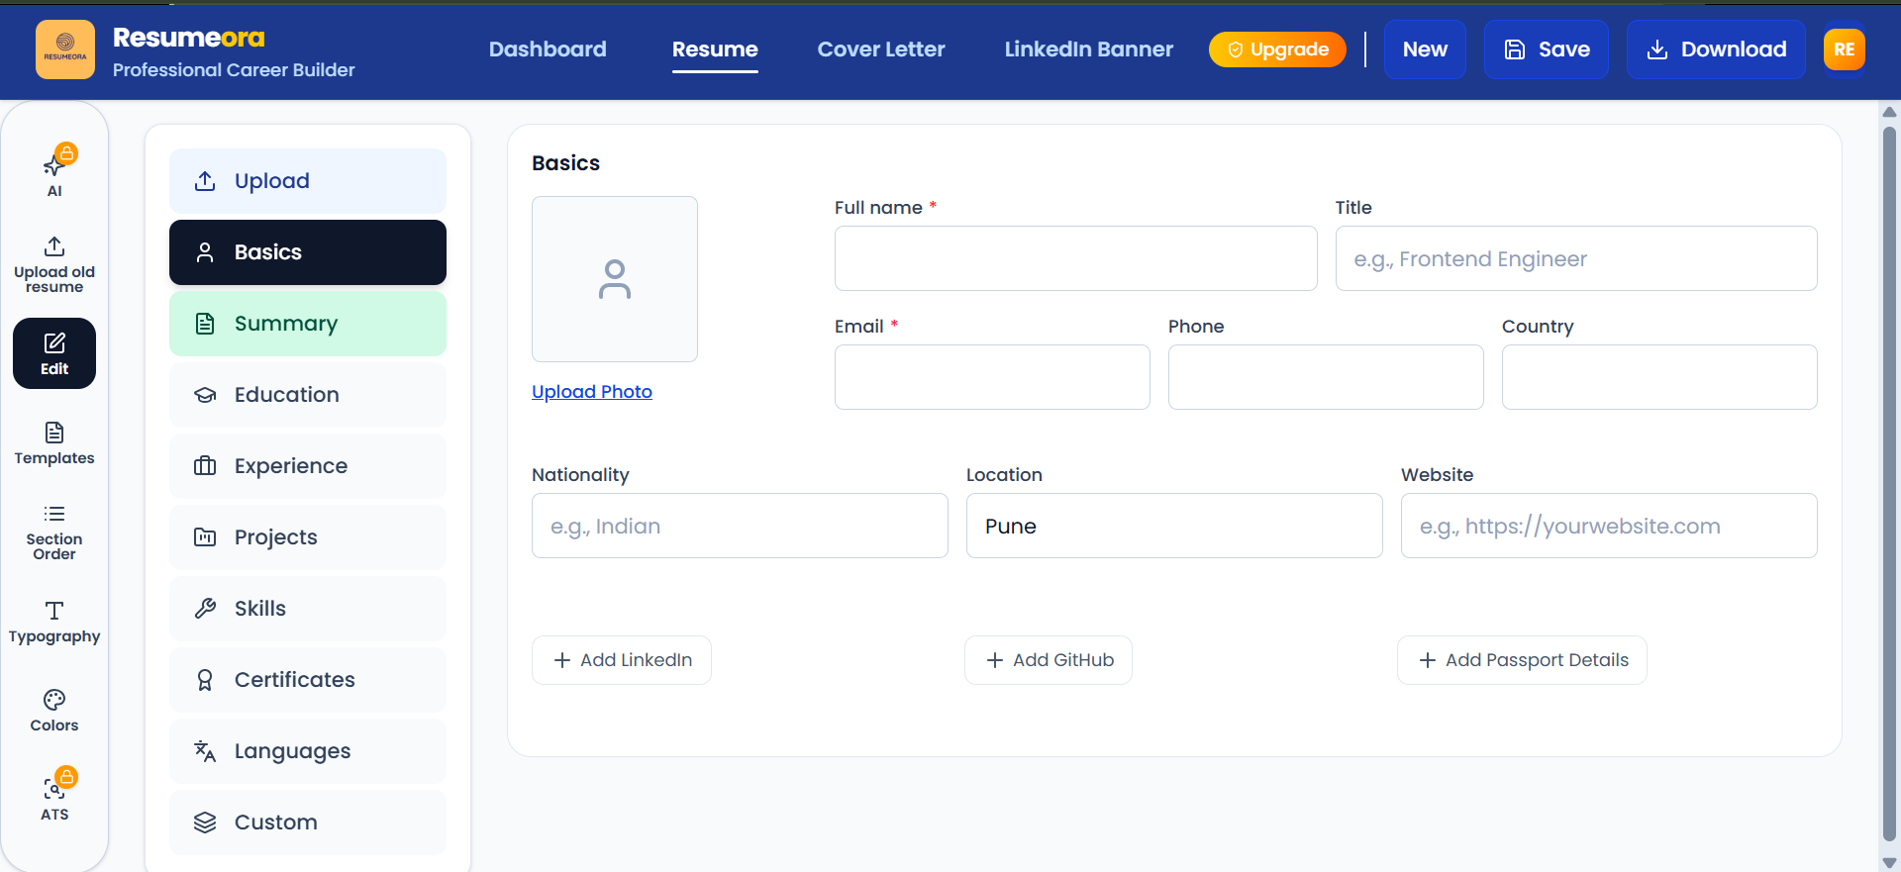Select the Basics section
Screen dimensions: 1901x872
pos(308,252)
